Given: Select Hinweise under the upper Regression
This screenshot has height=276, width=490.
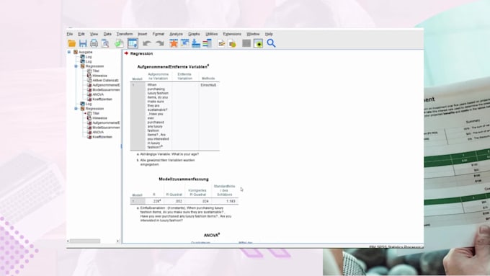Looking at the screenshot, I should (100, 76).
